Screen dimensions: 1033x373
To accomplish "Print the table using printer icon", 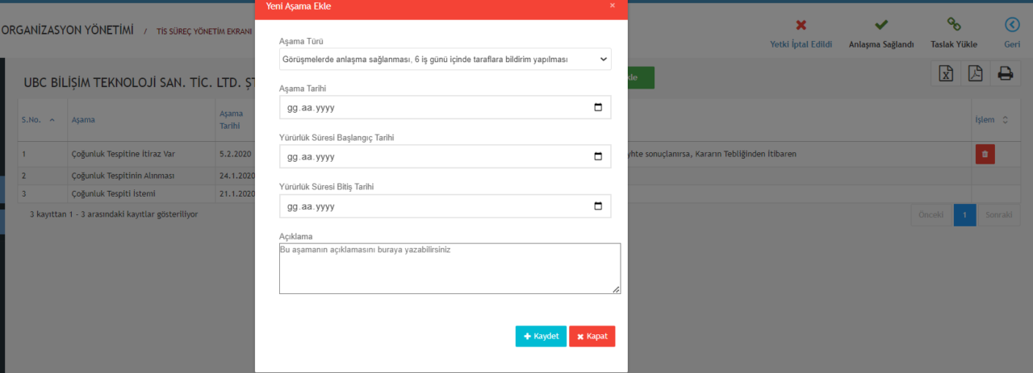I will [1005, 74].
